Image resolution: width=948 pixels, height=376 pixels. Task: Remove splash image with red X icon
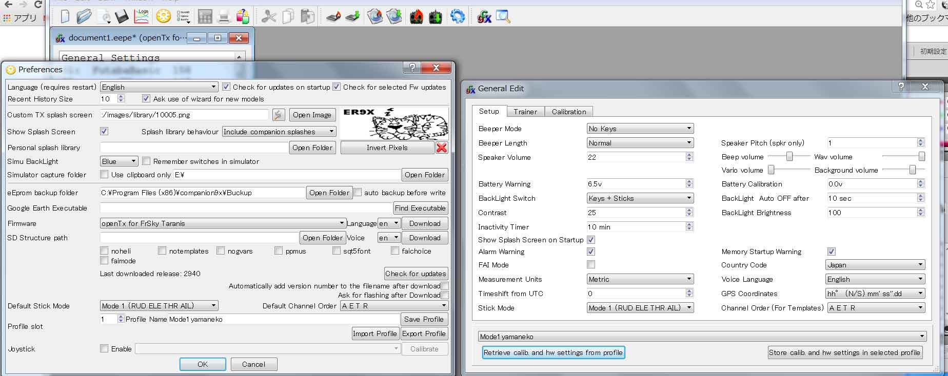(x=442, y=148)
